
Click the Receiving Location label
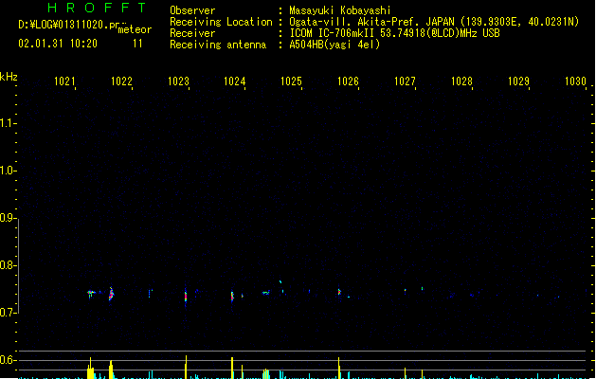point(221,22)
